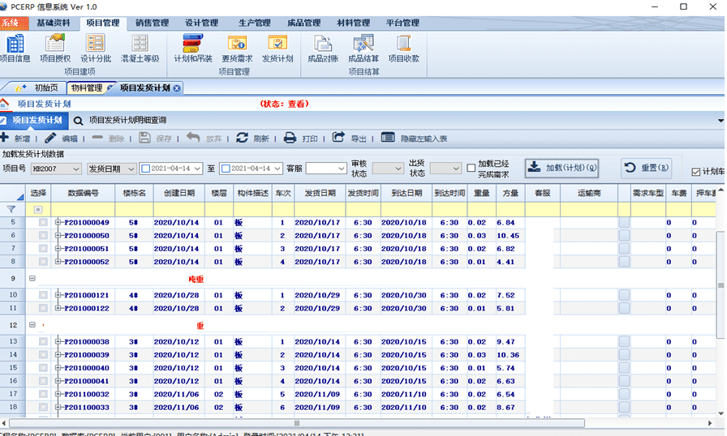
Task: Click the 放弃 undo icon
Action: (x=193, y=138)
